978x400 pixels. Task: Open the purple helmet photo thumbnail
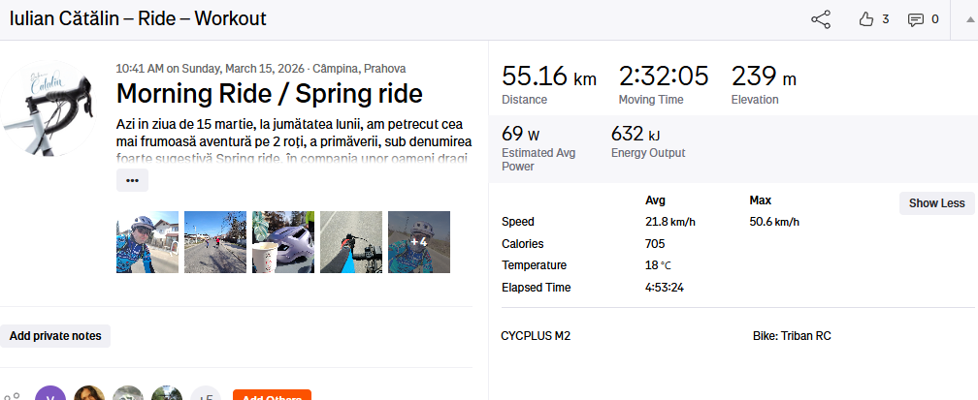283,242
